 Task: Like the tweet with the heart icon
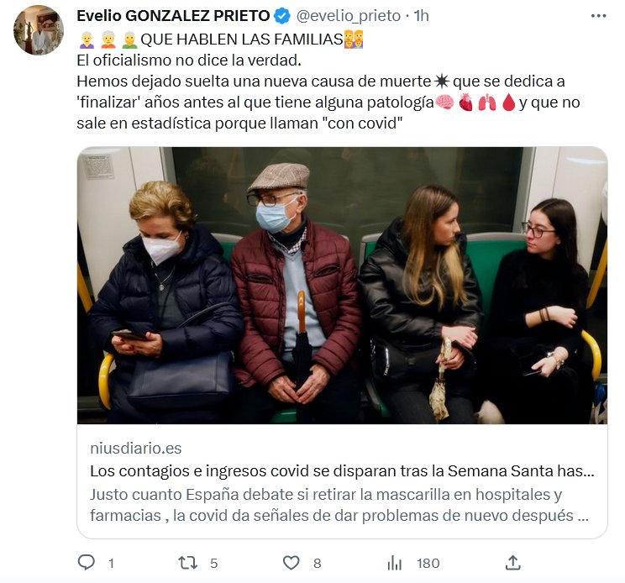pos(291,562)
